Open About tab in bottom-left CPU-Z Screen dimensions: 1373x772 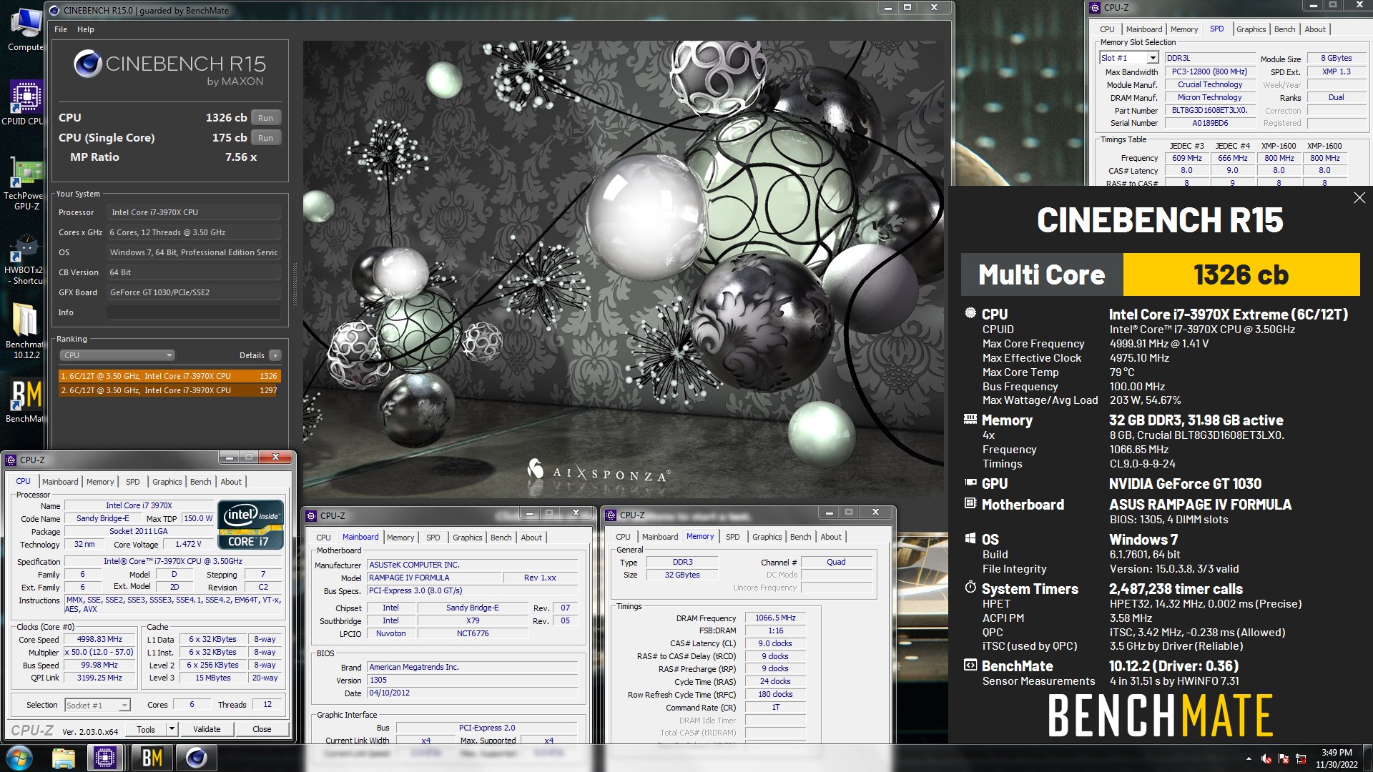click(x=230, y=482)
